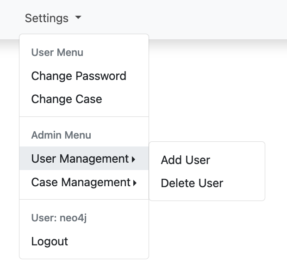Screen dimensions: 287x280
Task: Open Change Password
Action: (79, 76)
